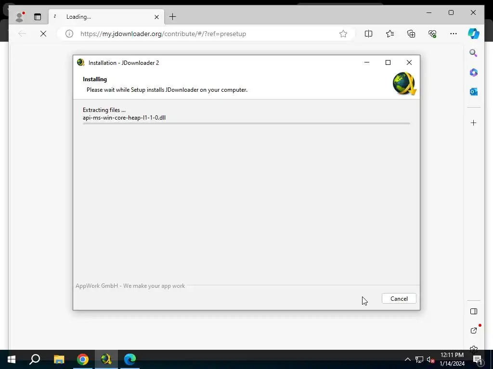
Task: Close the Loading... browser tab
Action: (156, 17)
